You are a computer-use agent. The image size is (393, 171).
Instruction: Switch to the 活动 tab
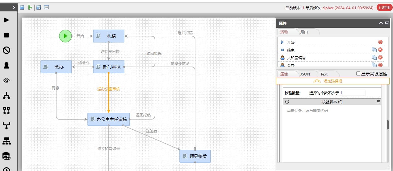pos(284,32)
